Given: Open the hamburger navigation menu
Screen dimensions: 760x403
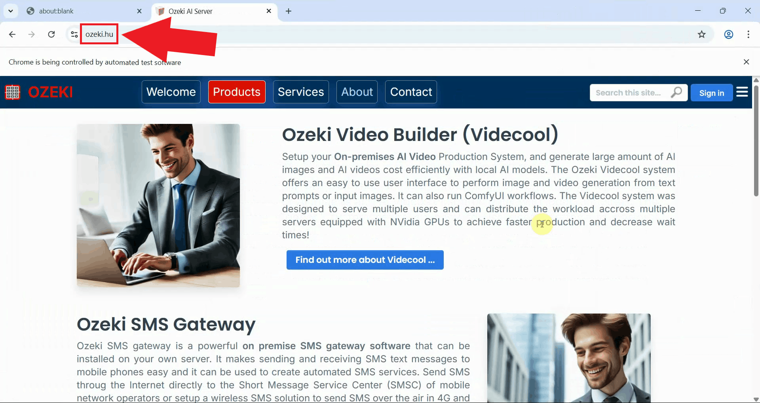Looking at the screenshot, I should click(x=742, y=92).
